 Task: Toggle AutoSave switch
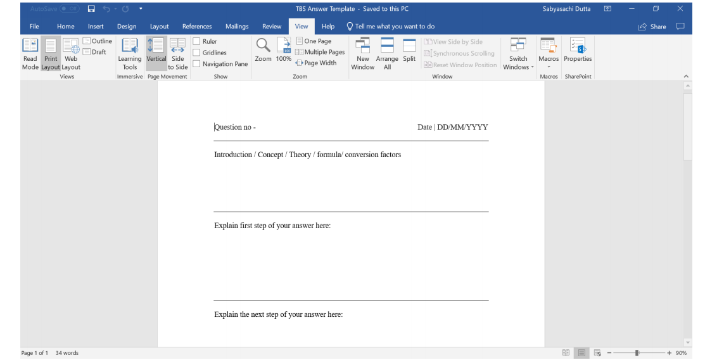click(x=70, y=8)
